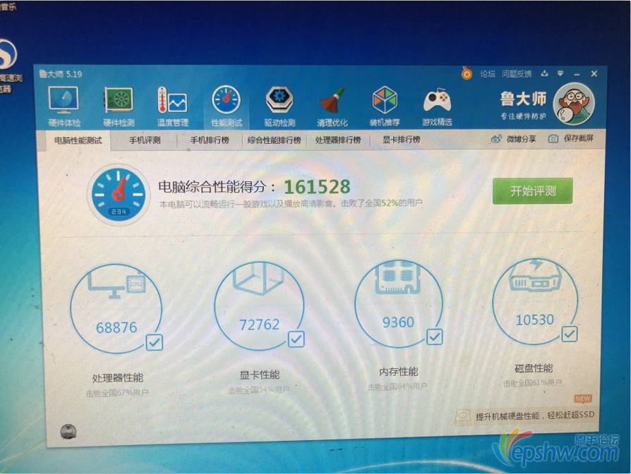
Task: Click the 内存性能 memory chip icon
Action: pyautogui.click(x=398, y=276)
